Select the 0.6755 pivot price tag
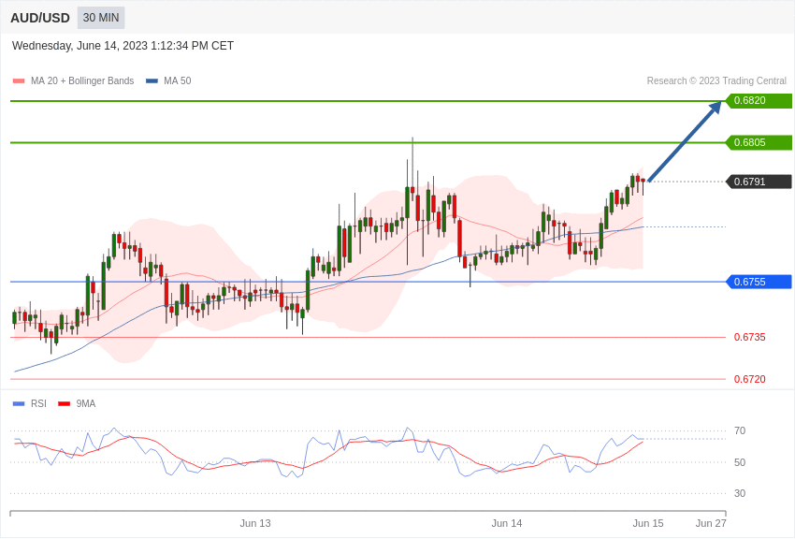795x539 pixels. [x=759, y=282]
